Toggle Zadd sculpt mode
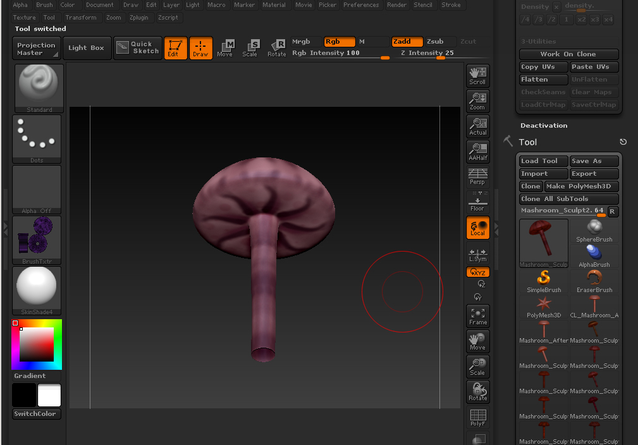638x445 pixels. pyautogui.click(x=407, y=42)
